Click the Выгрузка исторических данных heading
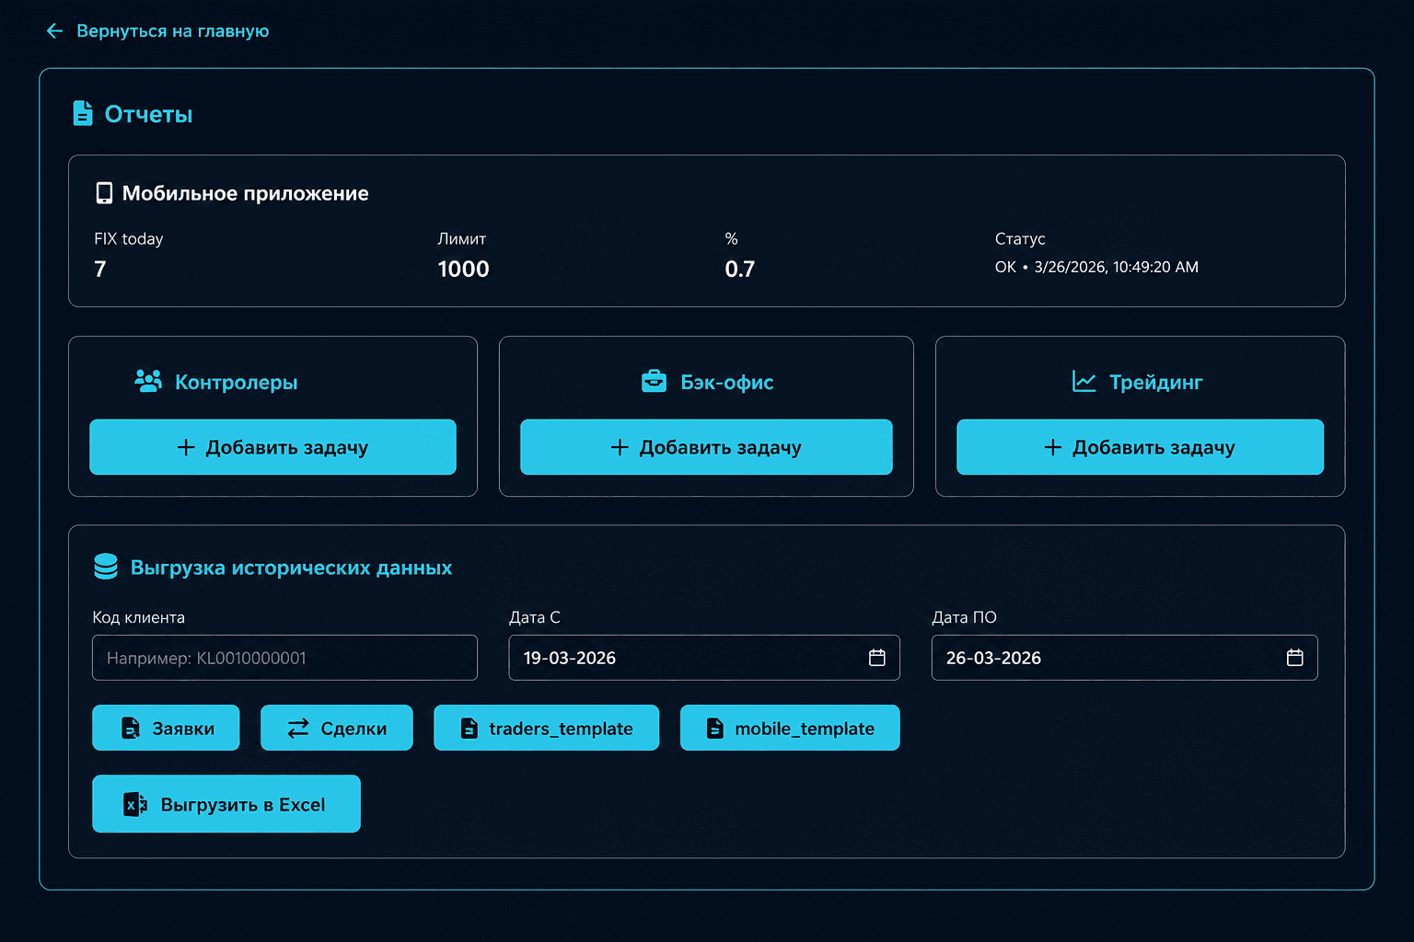The width and height of the screenshot is (1414, 942). (x=291, y=568)
